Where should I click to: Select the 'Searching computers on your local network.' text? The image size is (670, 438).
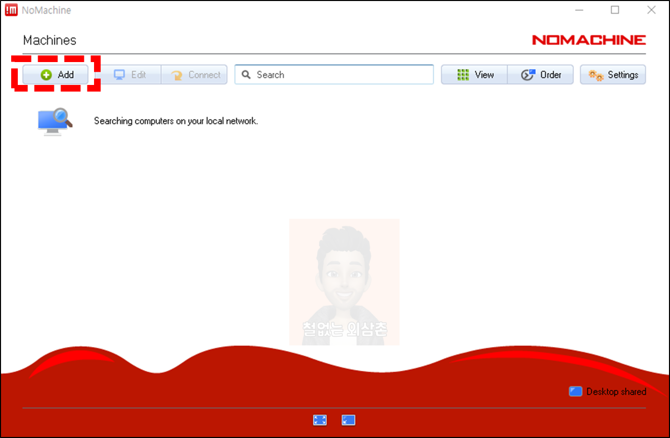pos(176,121)
